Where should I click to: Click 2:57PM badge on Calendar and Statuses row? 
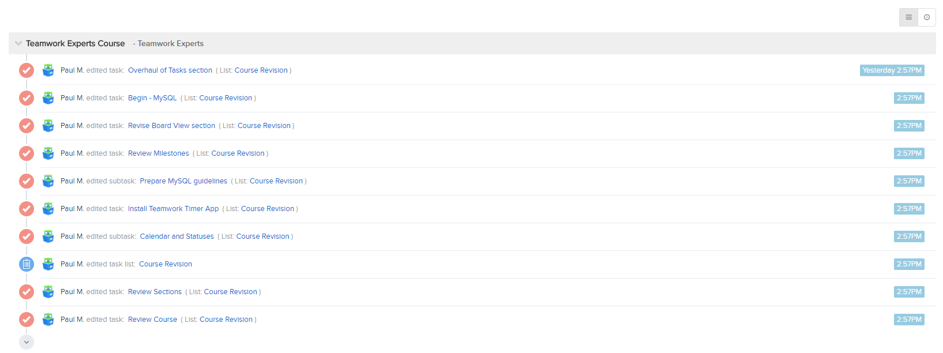tap(909, 236)
